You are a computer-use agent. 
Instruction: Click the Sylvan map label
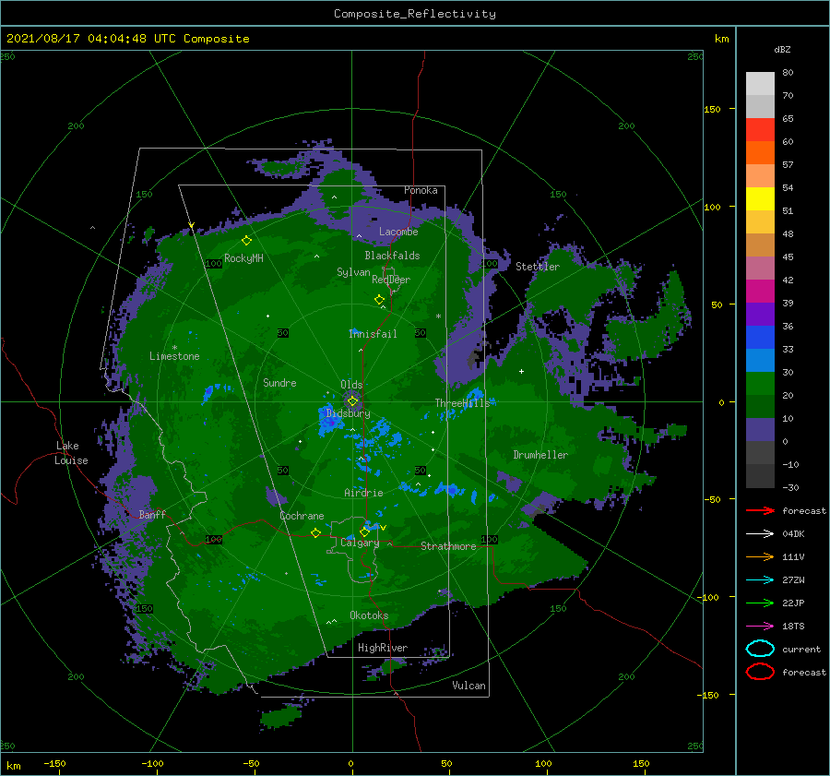[353, 272]
